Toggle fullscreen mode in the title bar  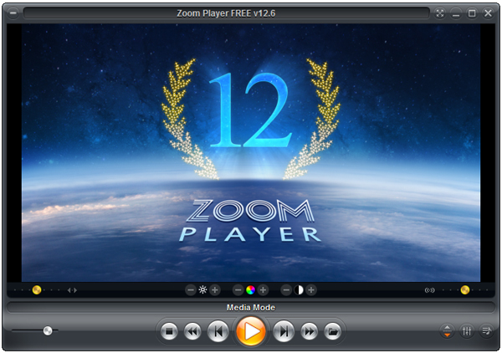point(441,13)
